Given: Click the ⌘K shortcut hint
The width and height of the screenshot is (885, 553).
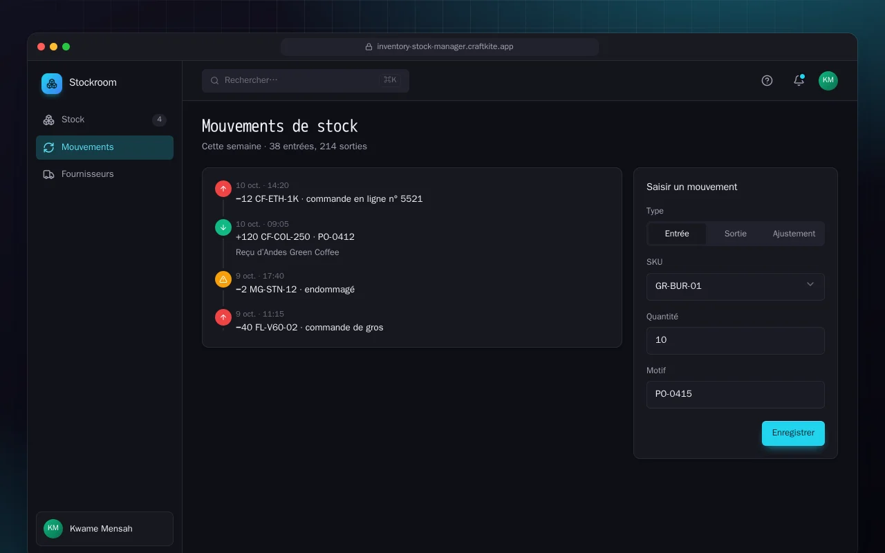Looking at the screenshot, I should click(390, 80).
